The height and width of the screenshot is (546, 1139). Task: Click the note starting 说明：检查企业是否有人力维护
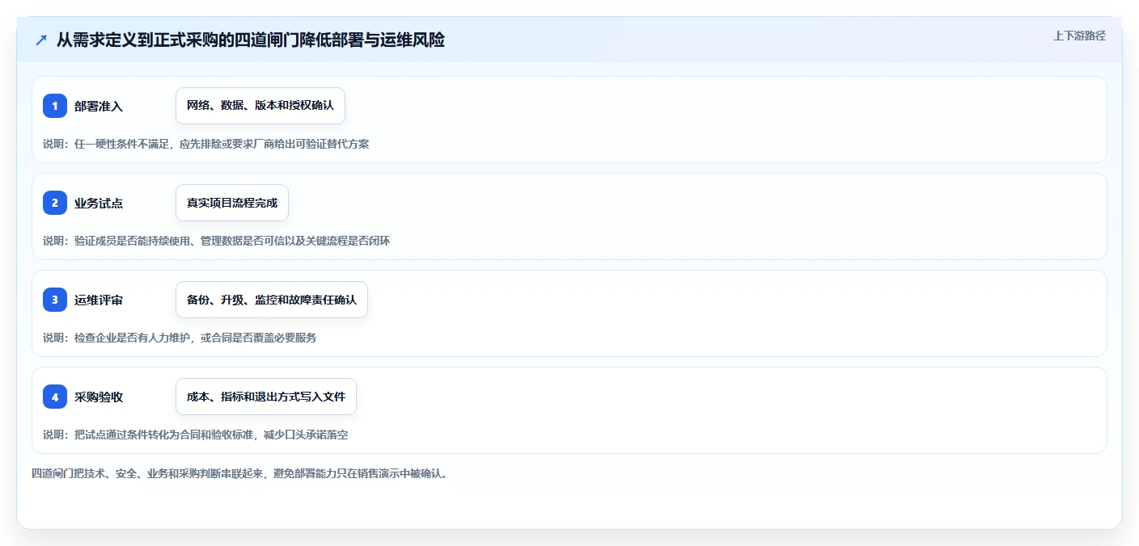point(180,338)
